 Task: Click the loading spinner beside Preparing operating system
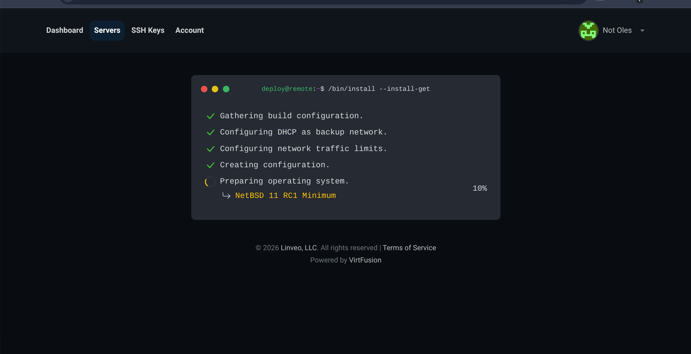click(210, 182)
